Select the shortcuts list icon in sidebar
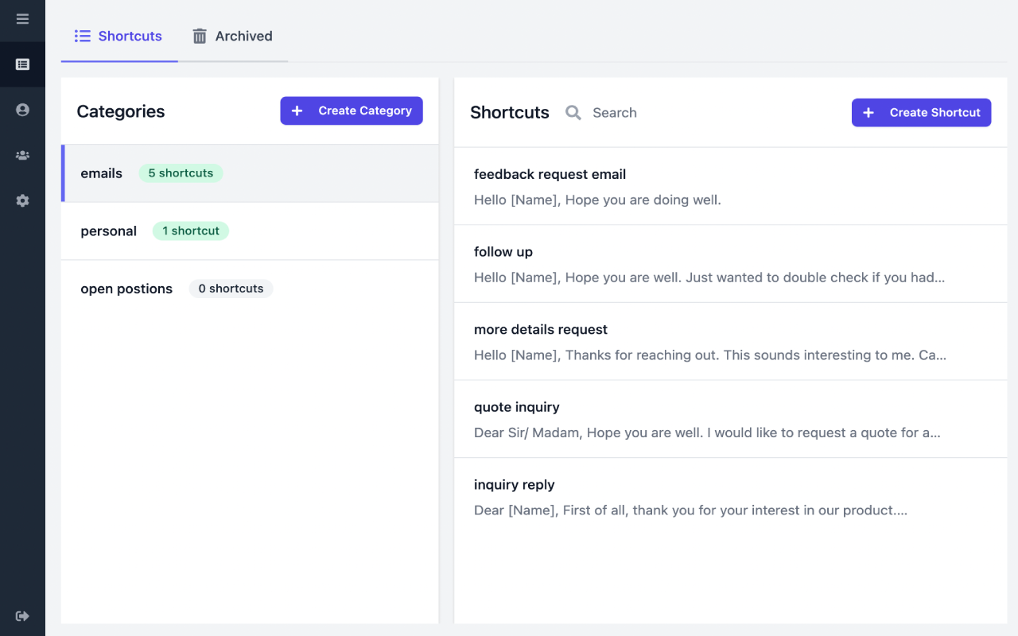The height and width of the screenshot is (636, 1018). point(22,64)
